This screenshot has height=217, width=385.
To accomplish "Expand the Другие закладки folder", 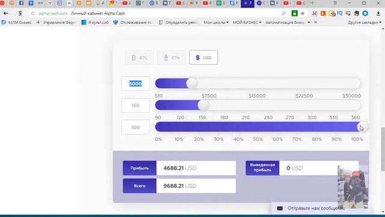I will click(x=365, y=22).
